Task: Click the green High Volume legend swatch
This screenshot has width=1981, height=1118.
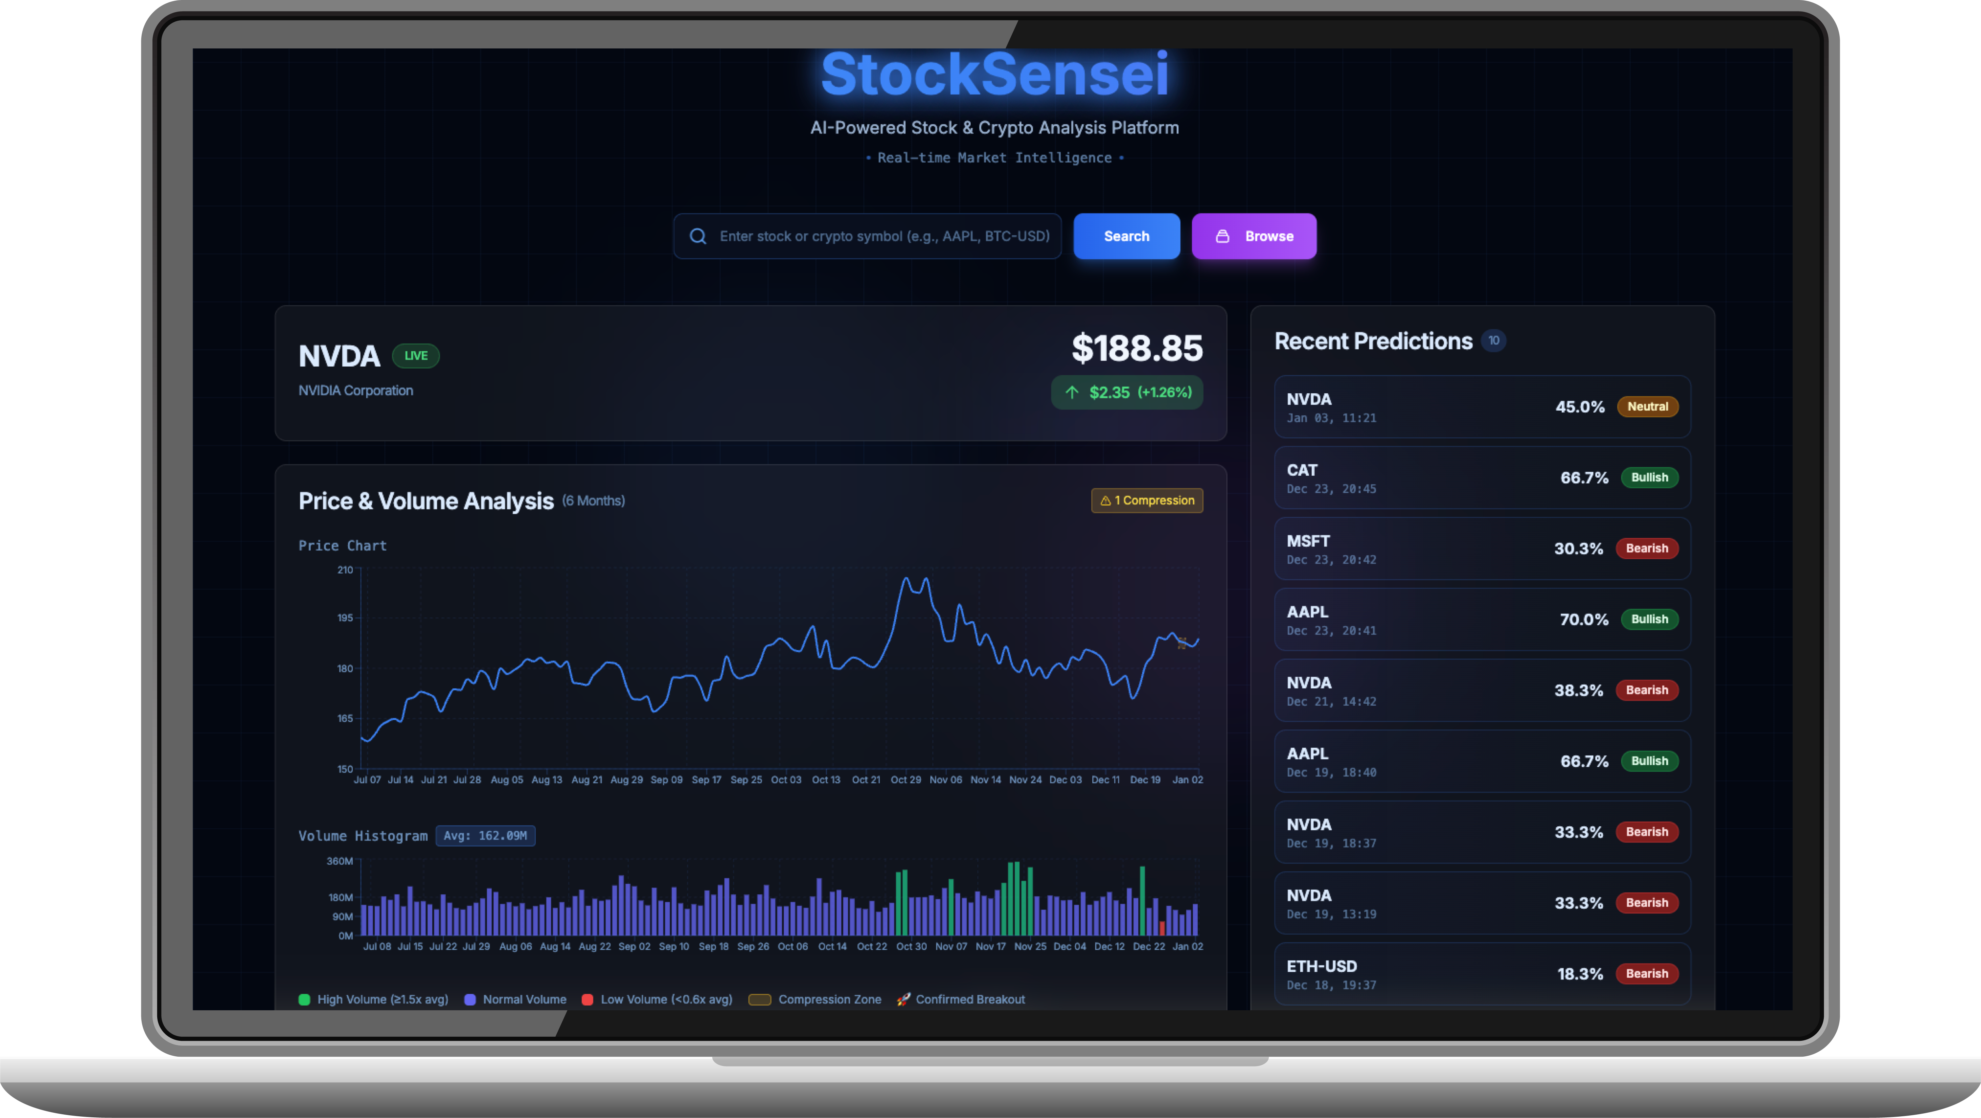Action: (305, 999)
